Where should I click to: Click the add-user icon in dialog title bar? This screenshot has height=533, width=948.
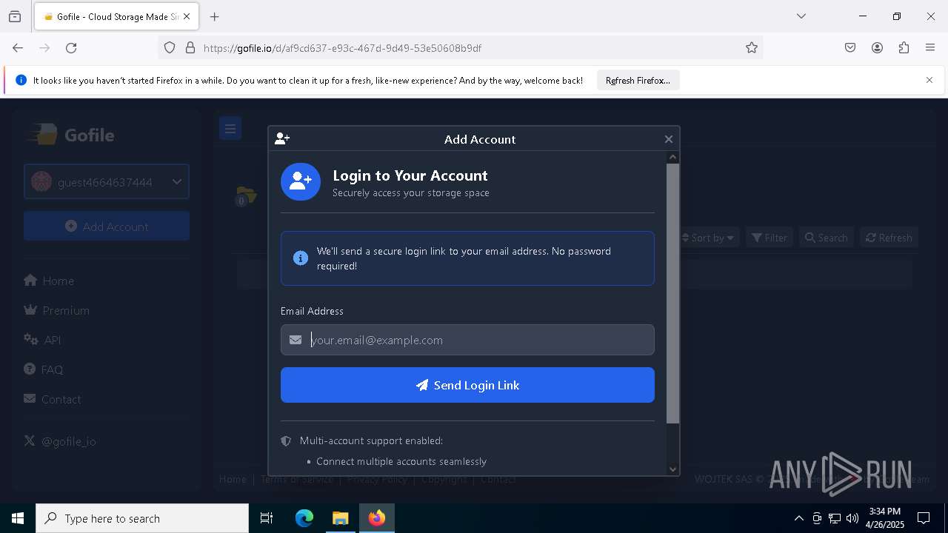coord(282,138)
